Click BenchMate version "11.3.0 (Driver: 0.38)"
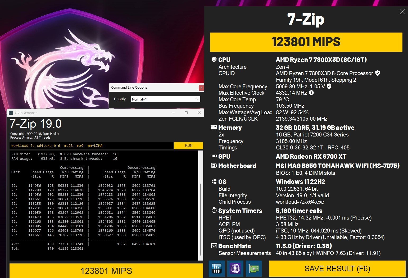Screen dimensions: 408x278 coord(304,246)
